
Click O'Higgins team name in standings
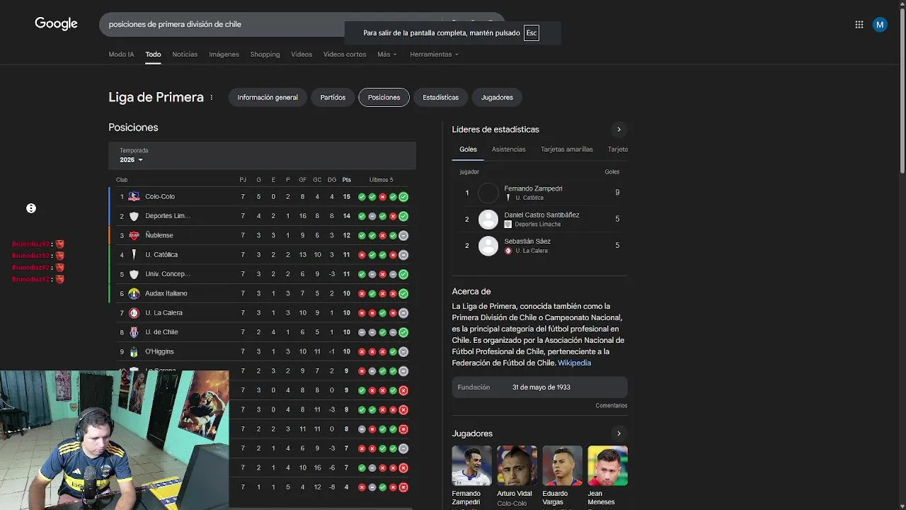159,351
